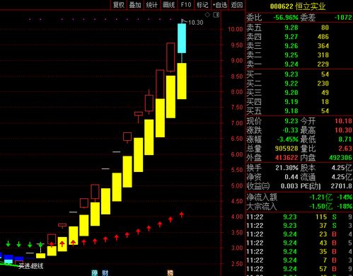This screenshot has width=353, height=276.
Task: Select the 卖一 9.24 ask row
Action: 299,64
